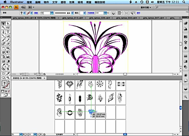Viewport: 189px width, 136px height.
Task: Click the Opacity link in control bar
Action: coord(91,13)
